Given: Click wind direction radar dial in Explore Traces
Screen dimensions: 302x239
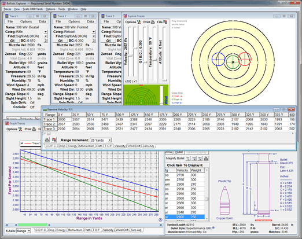Looking at the screenshot, I should (x=141, y=96).
